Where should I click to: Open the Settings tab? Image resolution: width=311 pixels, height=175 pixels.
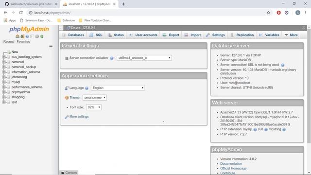coord(215,35)
